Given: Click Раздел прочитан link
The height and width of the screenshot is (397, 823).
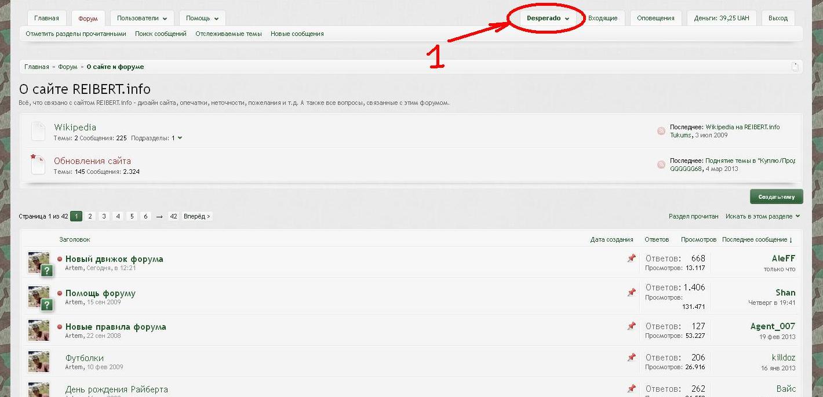Looking at the screenshot, I should pos(693,216).
